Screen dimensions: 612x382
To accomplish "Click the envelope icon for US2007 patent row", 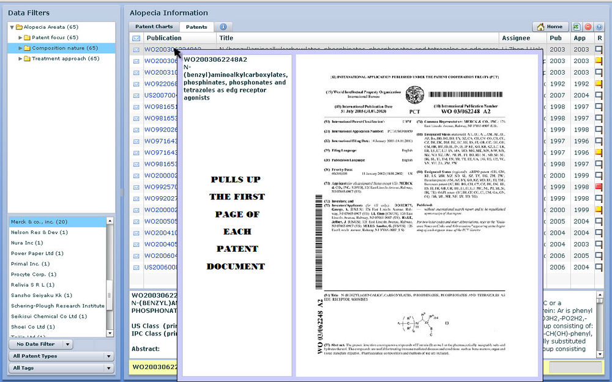I will click(136, 95).
